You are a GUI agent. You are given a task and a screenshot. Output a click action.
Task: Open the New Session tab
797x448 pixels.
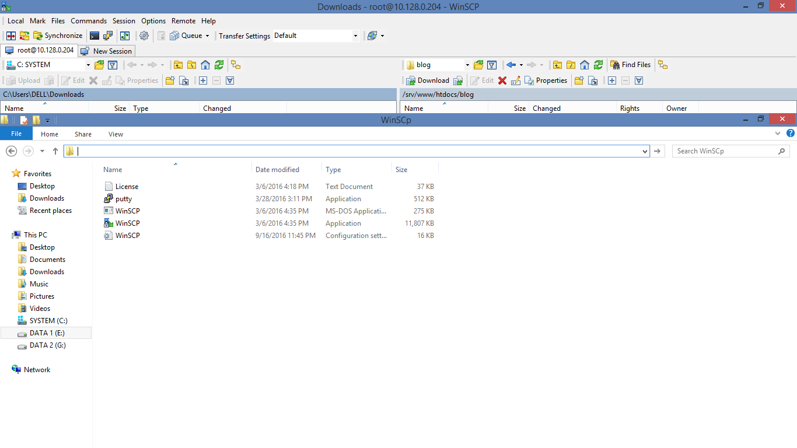click(x=107, y=51)
